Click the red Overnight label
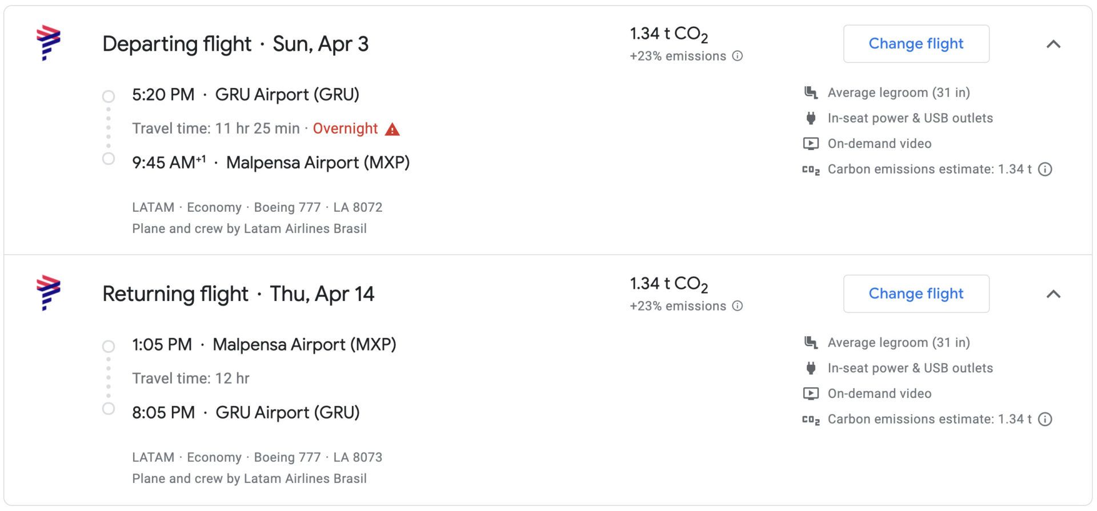Viewport: 1097px width, 511px height. (x=345, y=128)
